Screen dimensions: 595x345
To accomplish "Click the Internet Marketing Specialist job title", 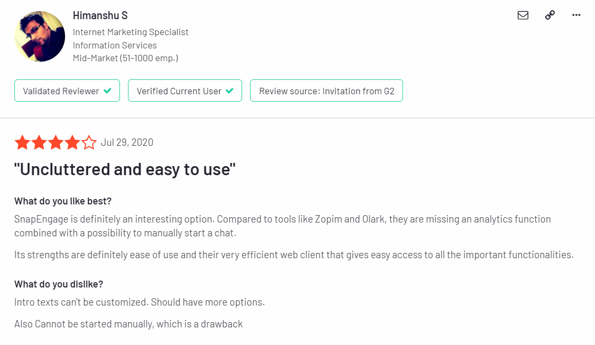I will point(131,32).
